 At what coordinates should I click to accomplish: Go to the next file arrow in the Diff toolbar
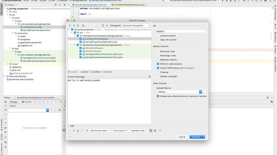pyautogui.click(x=87, y=130)
